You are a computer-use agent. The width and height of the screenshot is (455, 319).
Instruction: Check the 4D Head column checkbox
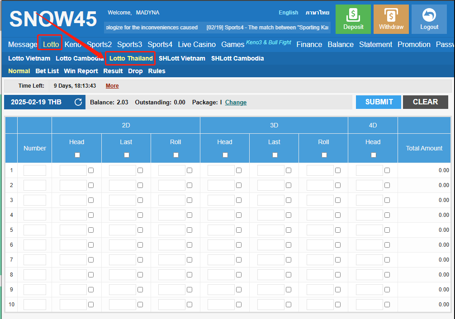[373, 155]
